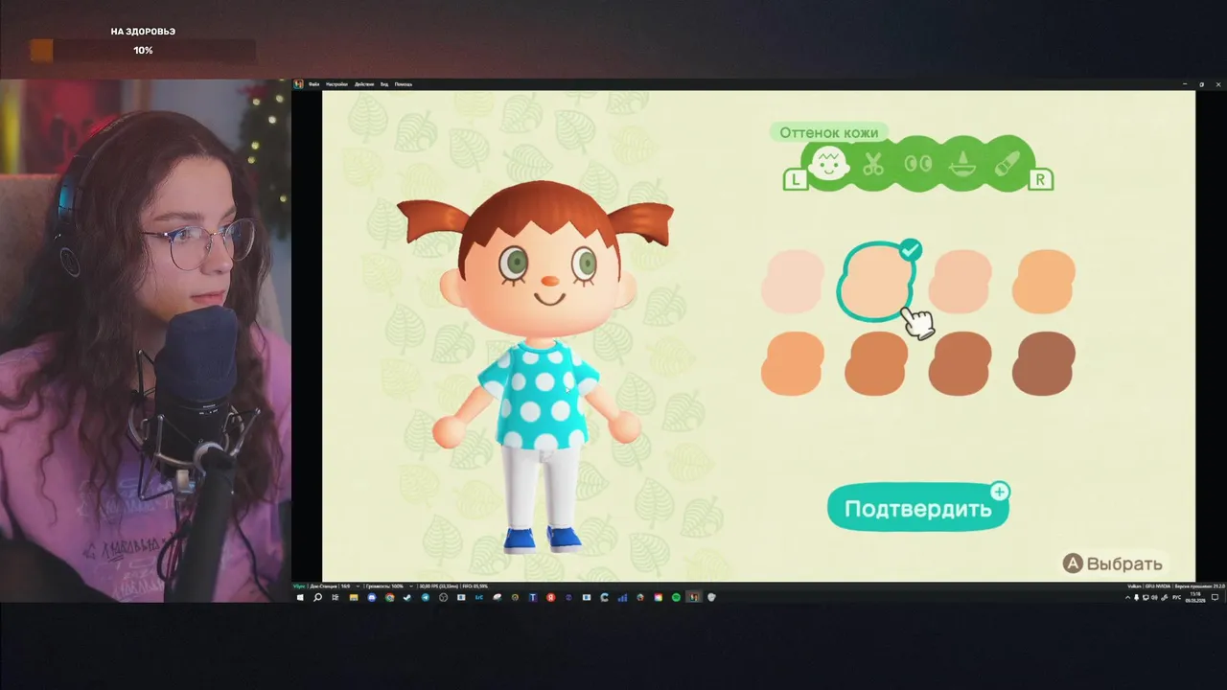Image resolution: width=1227 pixels, height=690 pixels.
Task: Open Windows search from the taskbar
Action: 317,597
